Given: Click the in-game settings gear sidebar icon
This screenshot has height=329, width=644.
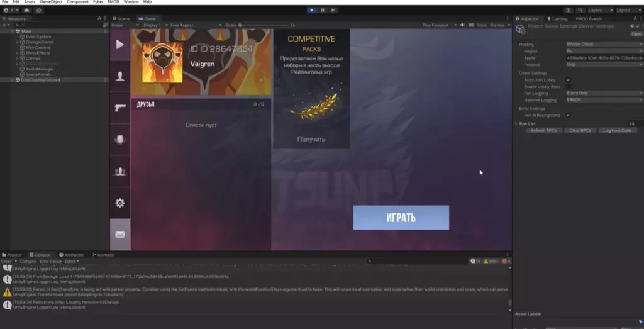Looking at the screenshot, I should [x=120, y=203].
